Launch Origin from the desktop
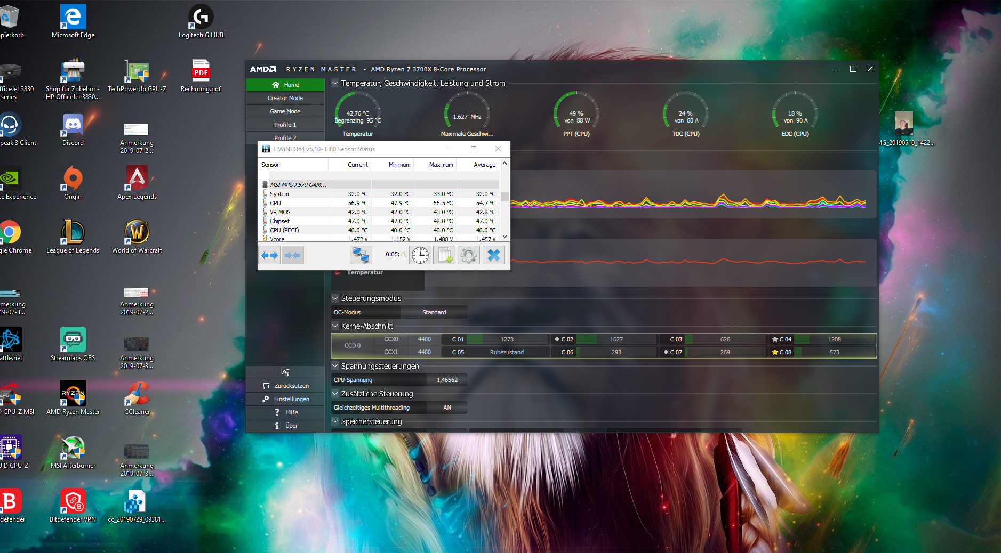 73,183
